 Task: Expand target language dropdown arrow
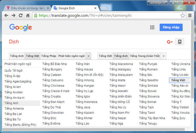(164, 56)
